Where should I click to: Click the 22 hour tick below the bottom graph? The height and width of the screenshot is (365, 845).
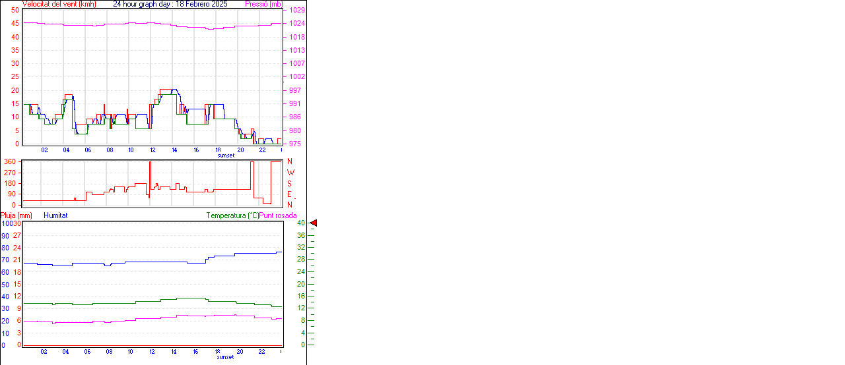coord(262,352)
